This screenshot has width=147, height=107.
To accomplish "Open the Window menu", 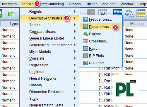I will 127,4.
